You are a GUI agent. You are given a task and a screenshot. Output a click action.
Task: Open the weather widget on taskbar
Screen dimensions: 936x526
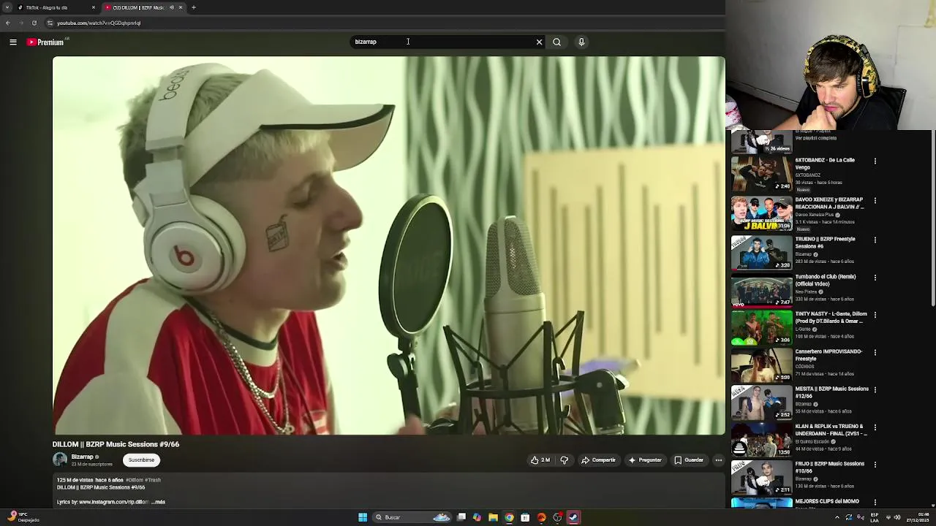(24, 517)
